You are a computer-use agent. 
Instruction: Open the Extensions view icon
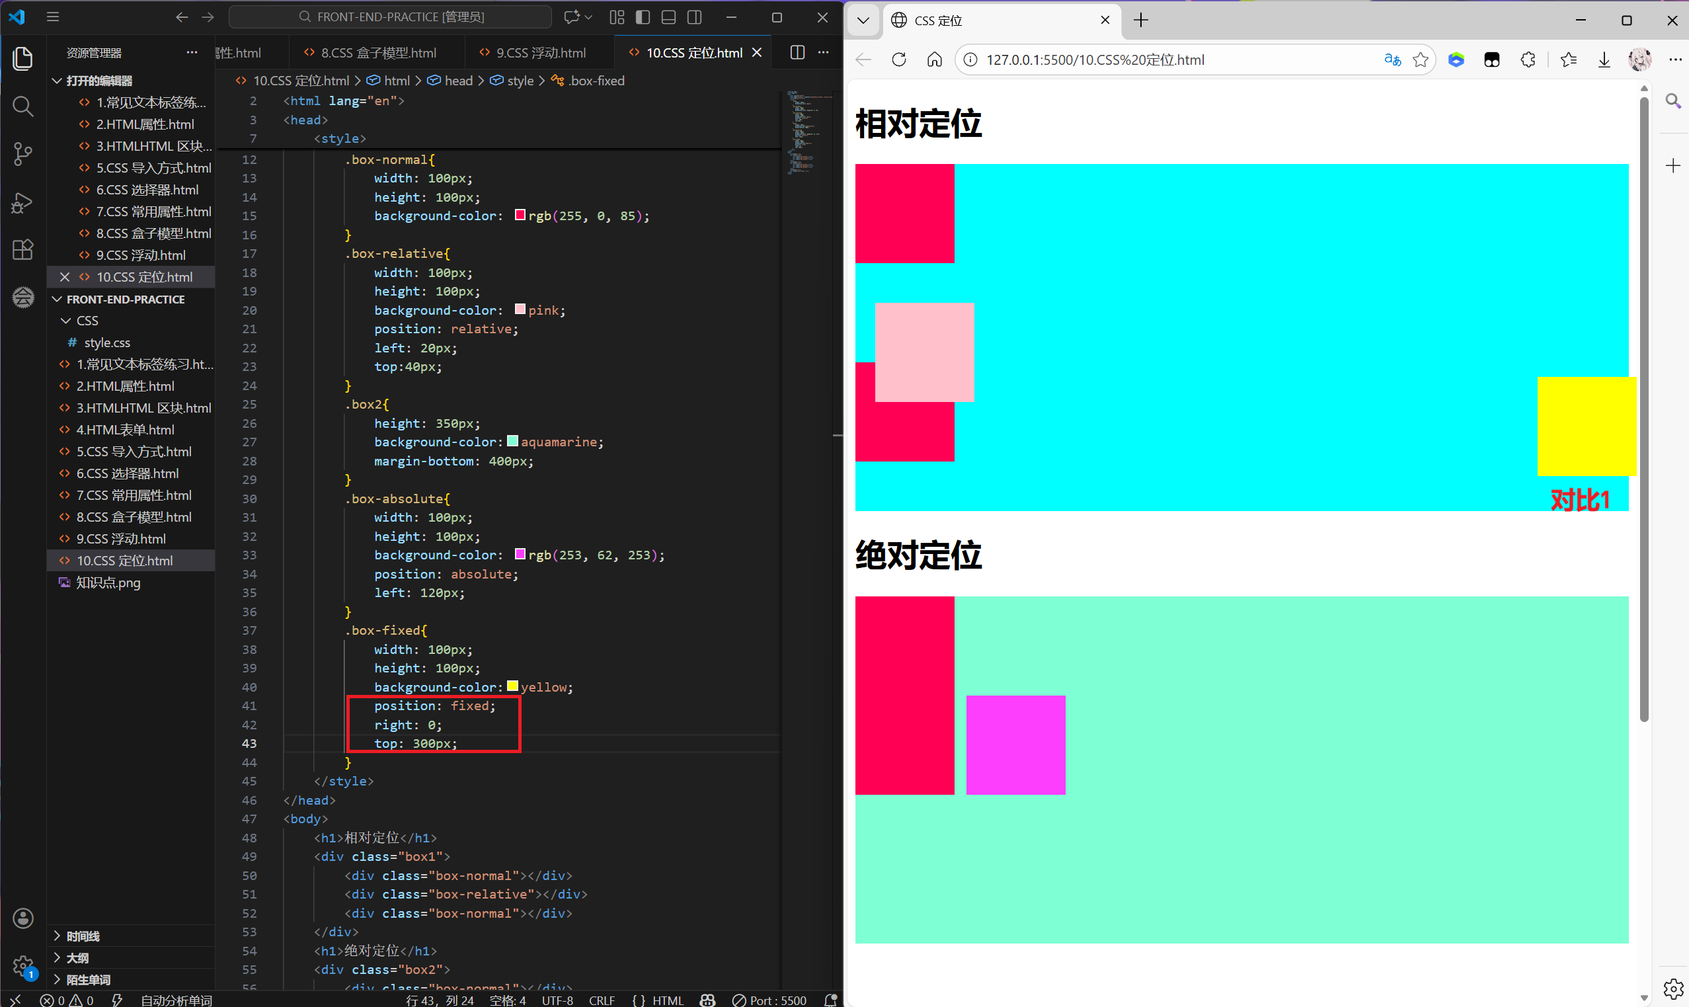pyautogui.click(x=22, y=250)
